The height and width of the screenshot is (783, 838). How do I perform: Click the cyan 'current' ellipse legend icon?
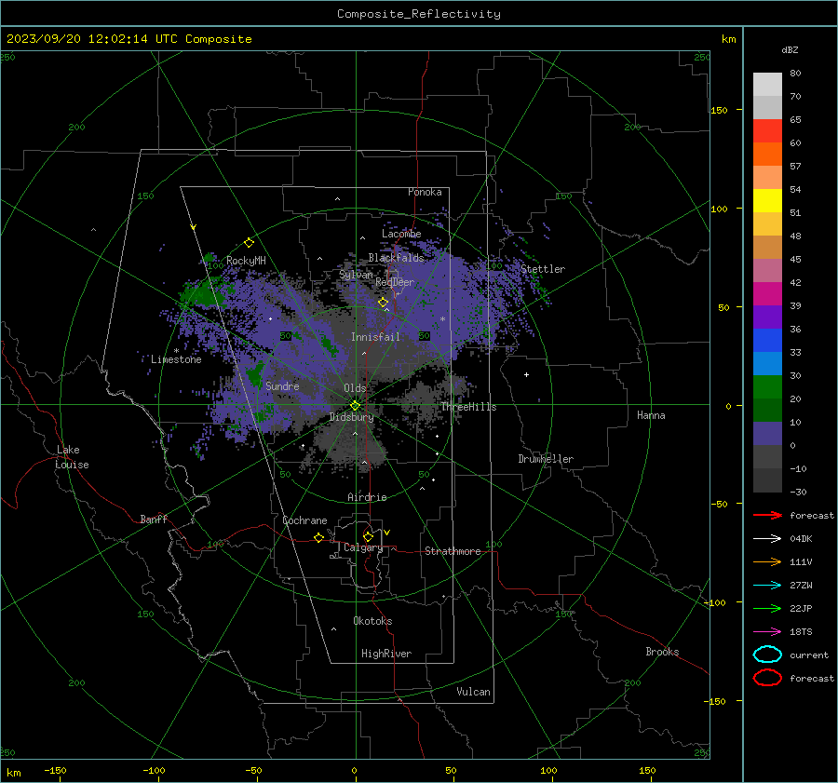pyautogui.click(x=767, y=655)
